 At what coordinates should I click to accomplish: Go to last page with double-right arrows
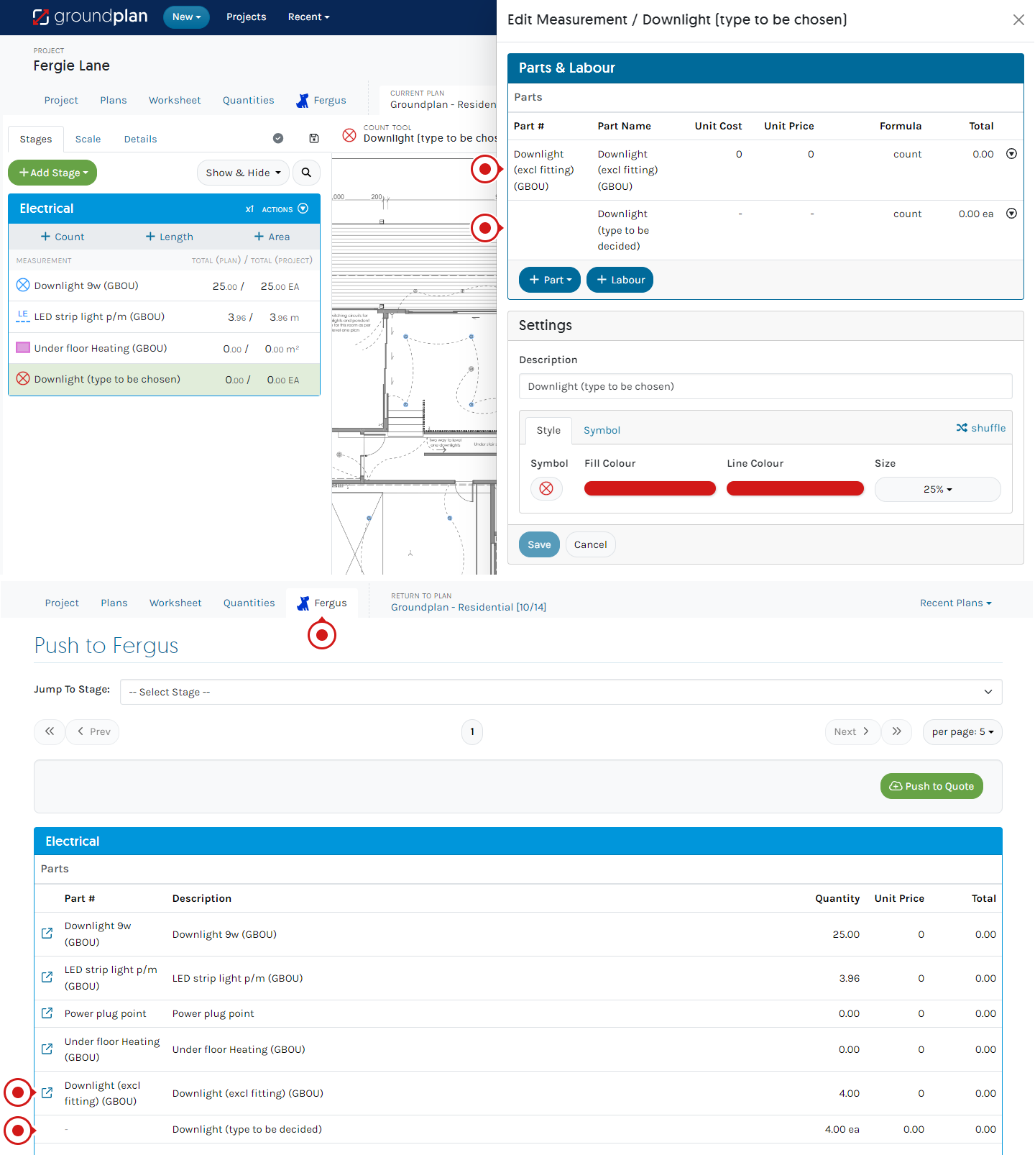896,731
